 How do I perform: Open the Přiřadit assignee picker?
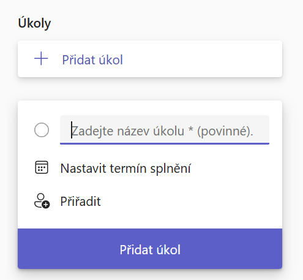pyautogui.click(x=67, y=201)
